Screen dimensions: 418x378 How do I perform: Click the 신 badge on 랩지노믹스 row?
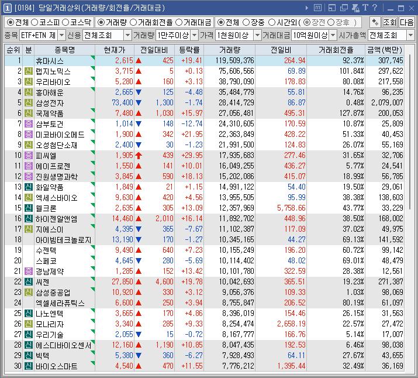[x=28, y=71]
